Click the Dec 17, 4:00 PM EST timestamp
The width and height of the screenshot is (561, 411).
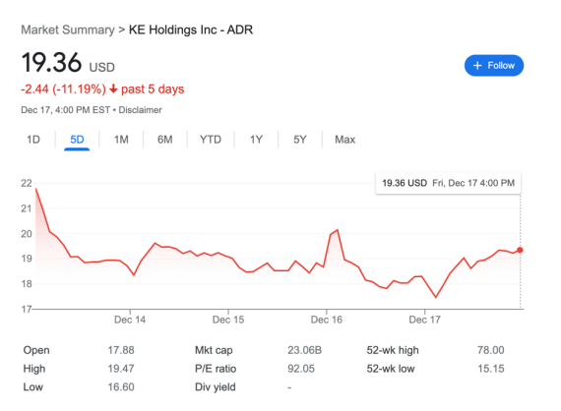pyautogui.click(x=66, y=110)
